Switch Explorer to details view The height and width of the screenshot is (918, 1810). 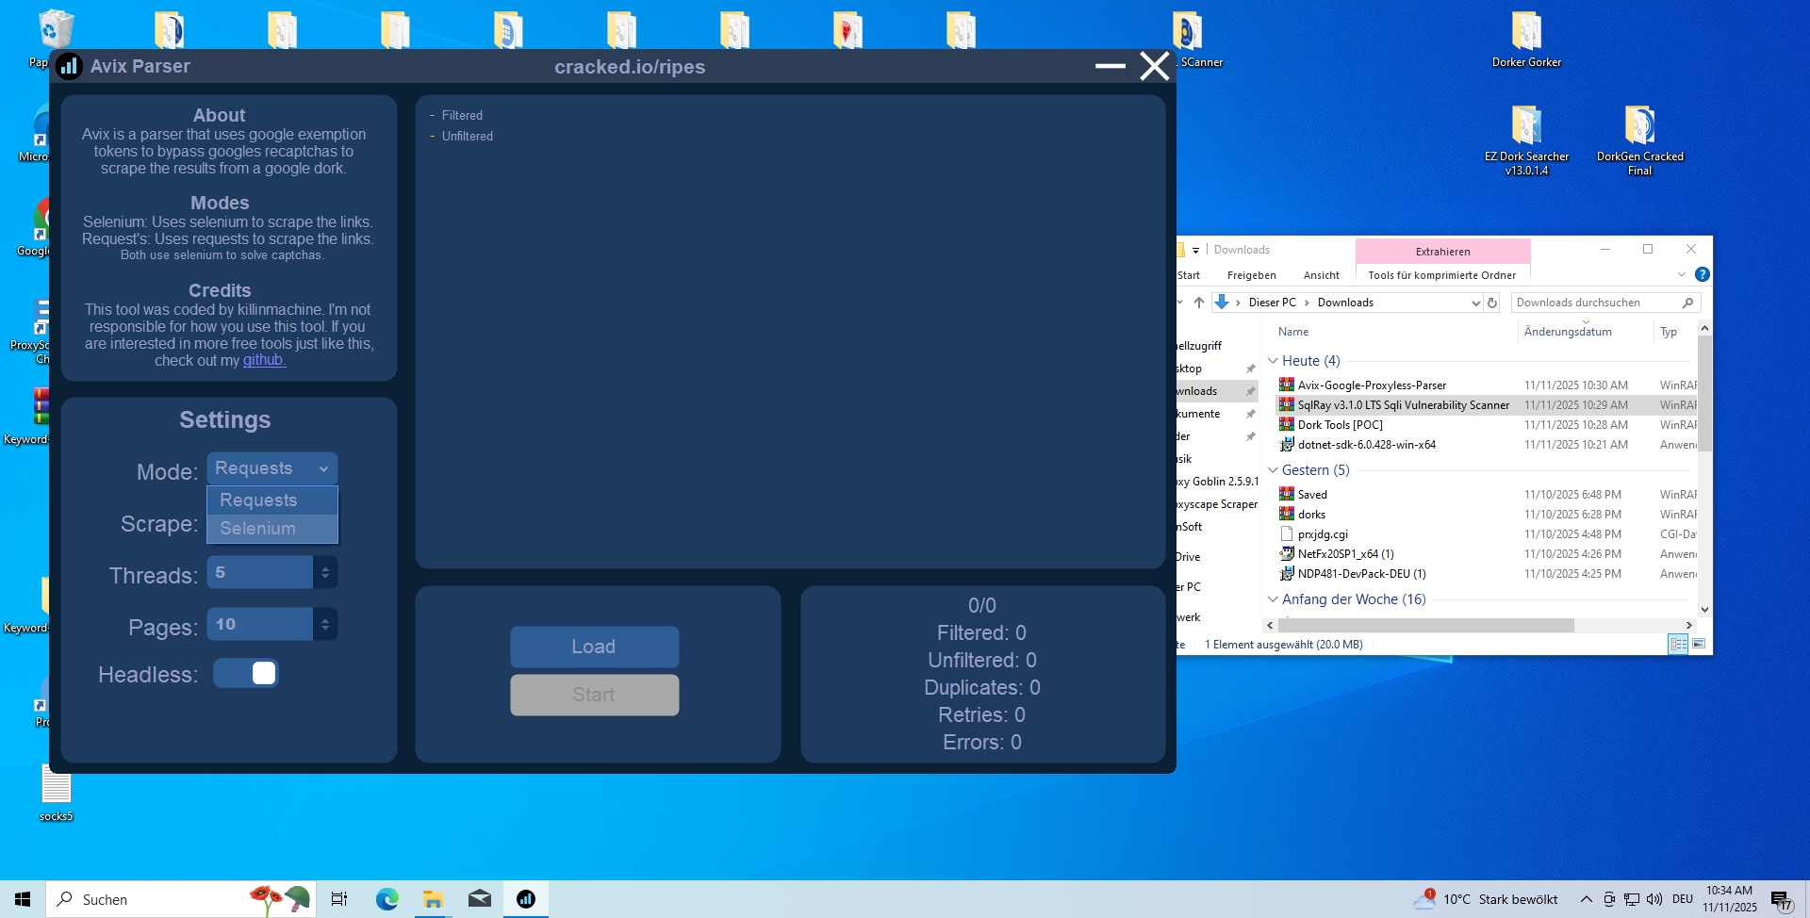(1678, 644)
